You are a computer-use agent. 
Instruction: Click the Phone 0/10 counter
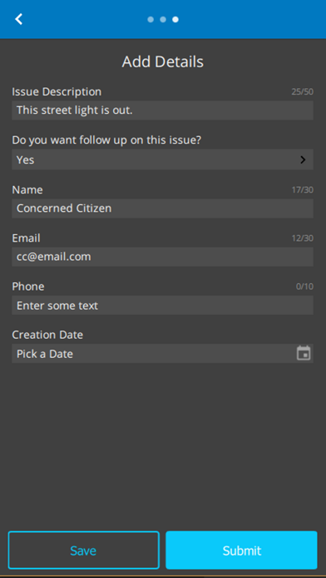click(x=304, y=287)
